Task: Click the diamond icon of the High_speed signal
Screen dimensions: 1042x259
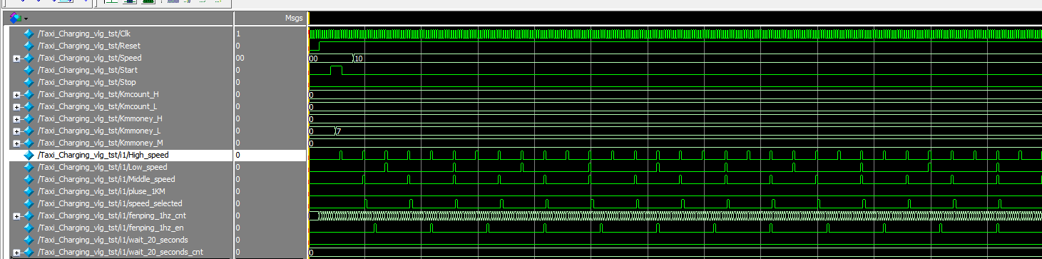Action: point(29,155)
